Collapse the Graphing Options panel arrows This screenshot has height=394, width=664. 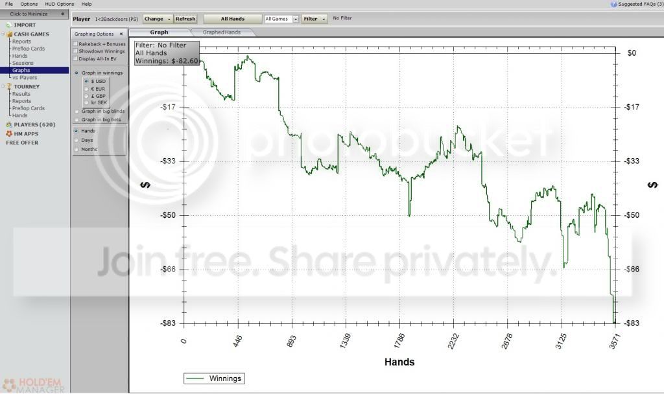point(121,34)
